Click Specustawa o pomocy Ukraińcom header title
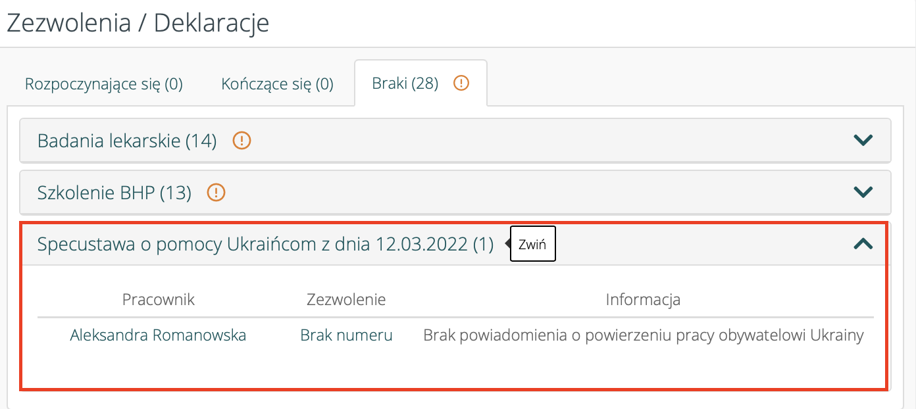Screen dimensions: 916x409 click(x=265, y=245)
